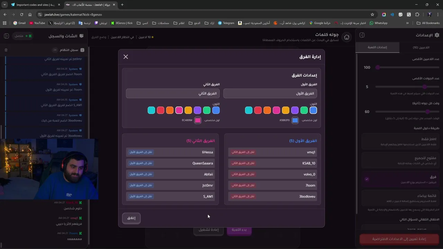Select the !join فقط entry mode
443x249 pixels.
[x=401, y=141]
